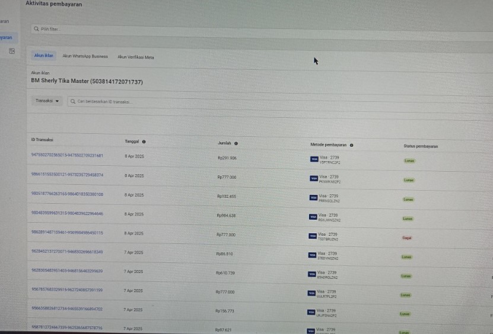Click the Visa card icon for VSP7FNC2P2
This screenshot has height=334, width=493.
(314, 159)
